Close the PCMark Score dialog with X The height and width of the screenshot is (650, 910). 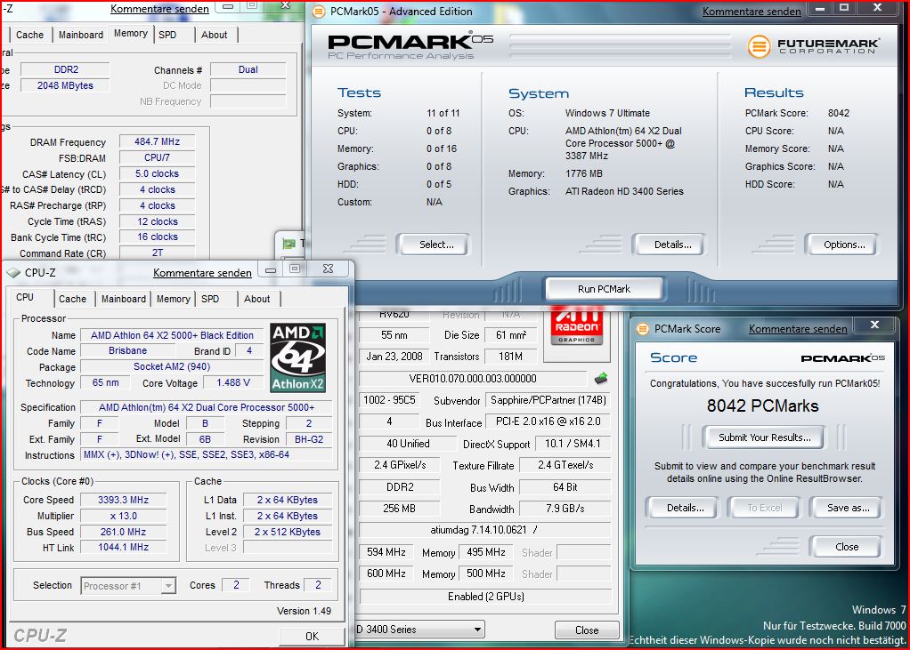coord(874,325)
